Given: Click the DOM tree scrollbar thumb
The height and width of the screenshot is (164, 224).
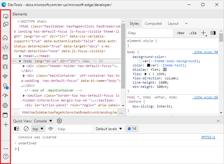Looking at the screenshot, I should click(123, 56).
